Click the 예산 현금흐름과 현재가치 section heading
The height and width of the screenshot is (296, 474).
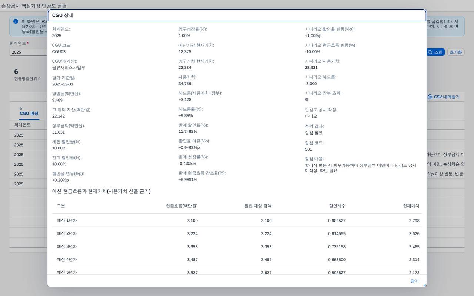click(x=101, y=191)
